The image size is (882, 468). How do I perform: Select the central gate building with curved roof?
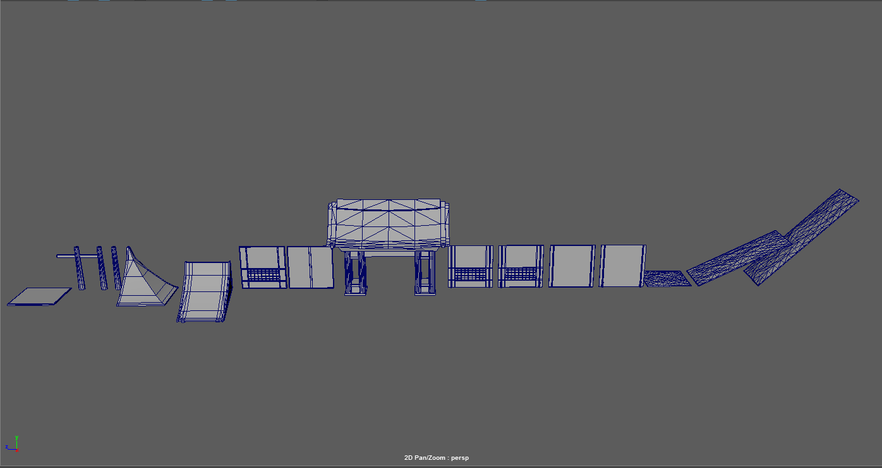point(389,221)
